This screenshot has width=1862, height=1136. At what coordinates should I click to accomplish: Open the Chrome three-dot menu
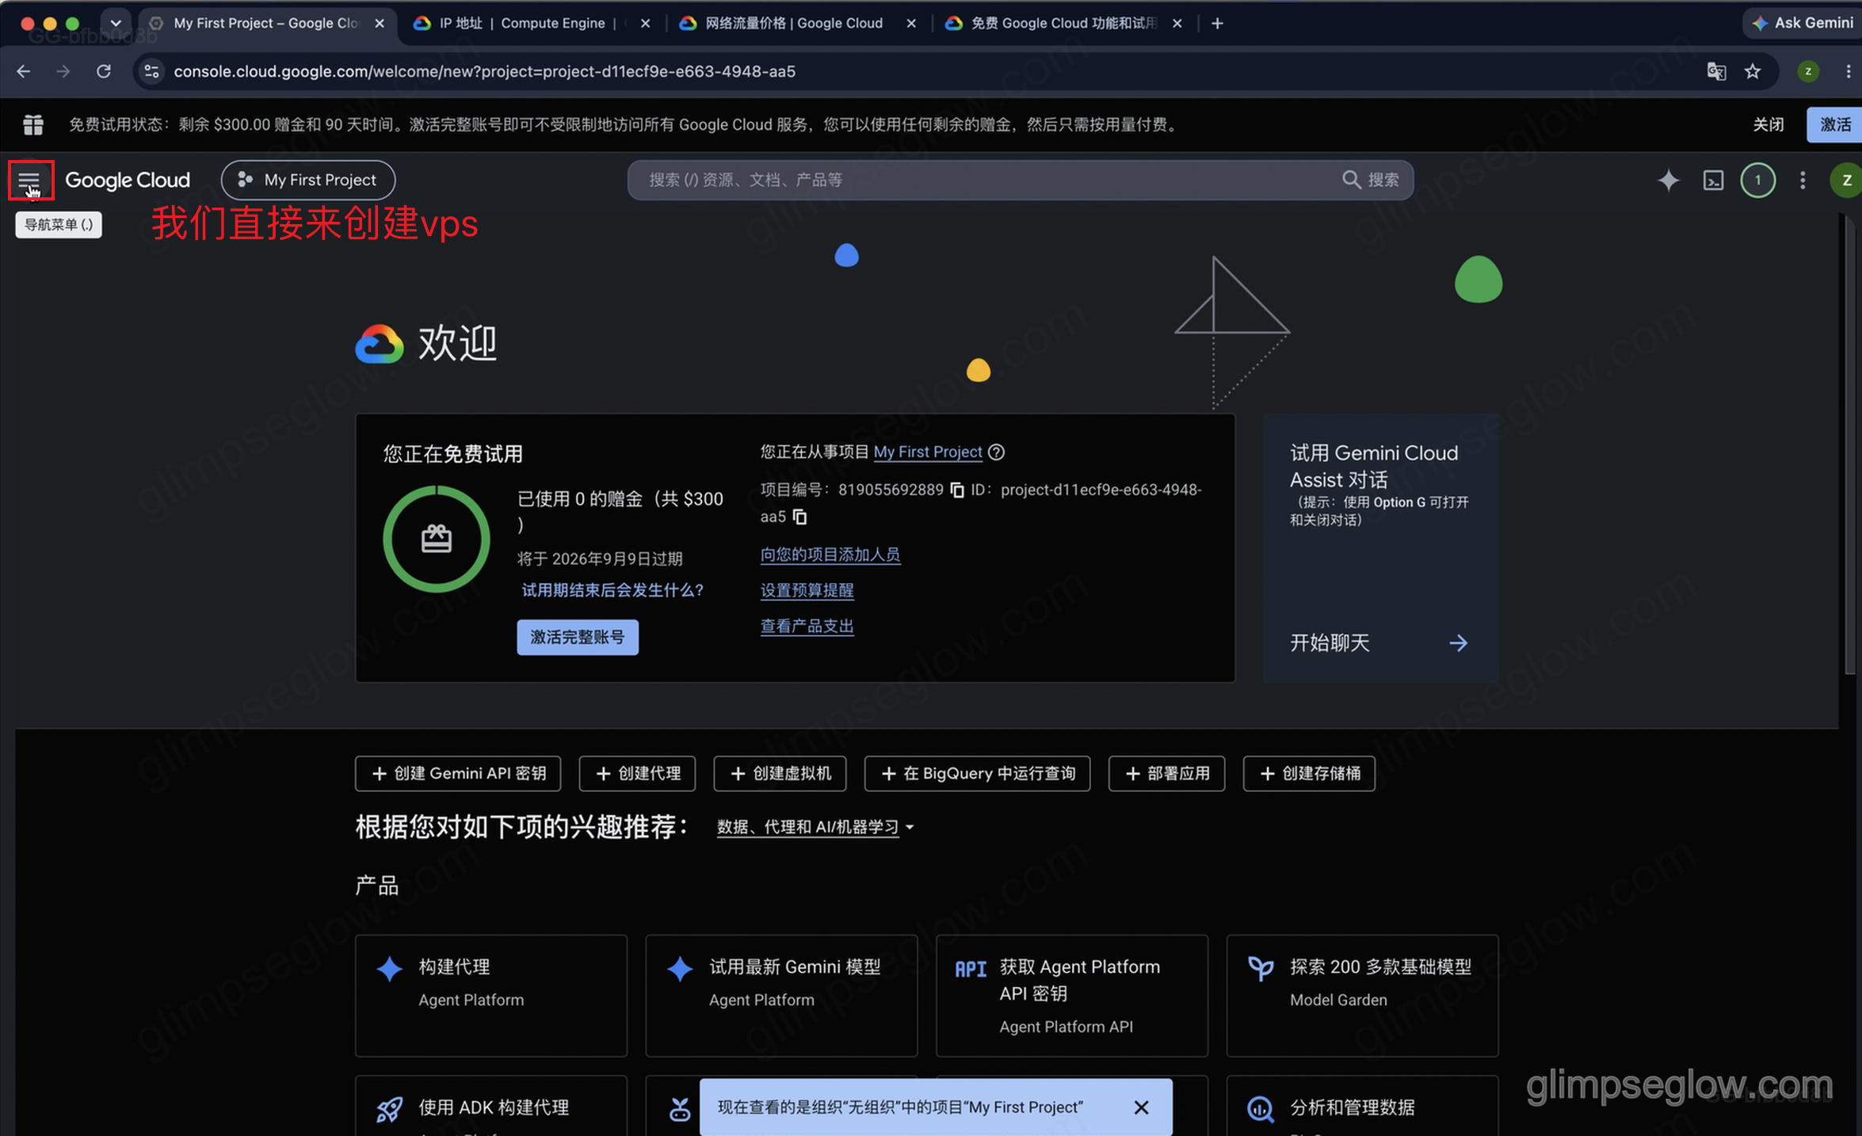pos(1849,71)
